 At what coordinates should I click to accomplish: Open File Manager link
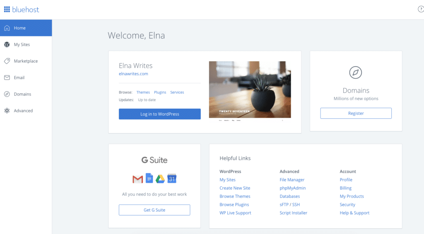coord(292,180)
